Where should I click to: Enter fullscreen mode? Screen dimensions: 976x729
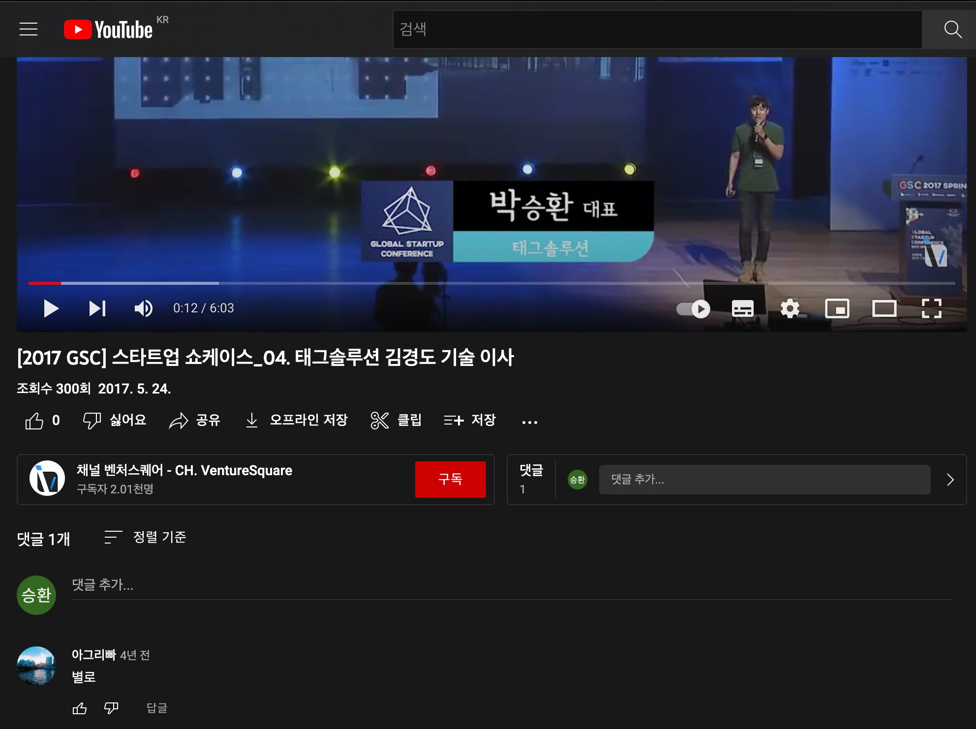pyautogui.click(x=932, y=309)
